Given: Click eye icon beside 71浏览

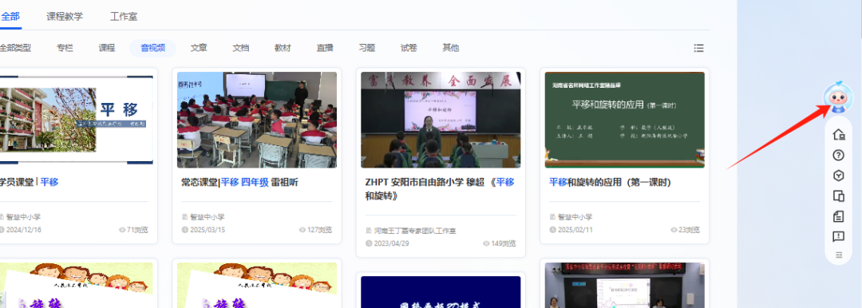Looking at the screenshot, I should coord(122,230).
